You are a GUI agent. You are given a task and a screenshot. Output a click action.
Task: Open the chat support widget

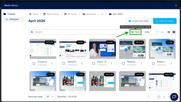[x=174, y=97]
